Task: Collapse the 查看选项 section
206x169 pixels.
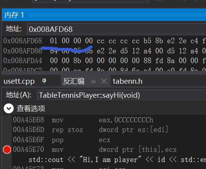Action: click(9, 108)
